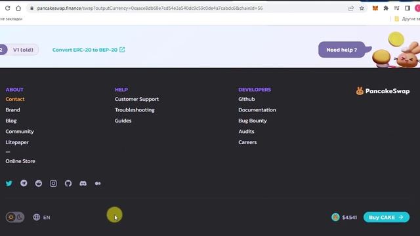Open PancakeSwap Instagram icon
This screenshot has height=236, width=420.
[x=53, y=184]
